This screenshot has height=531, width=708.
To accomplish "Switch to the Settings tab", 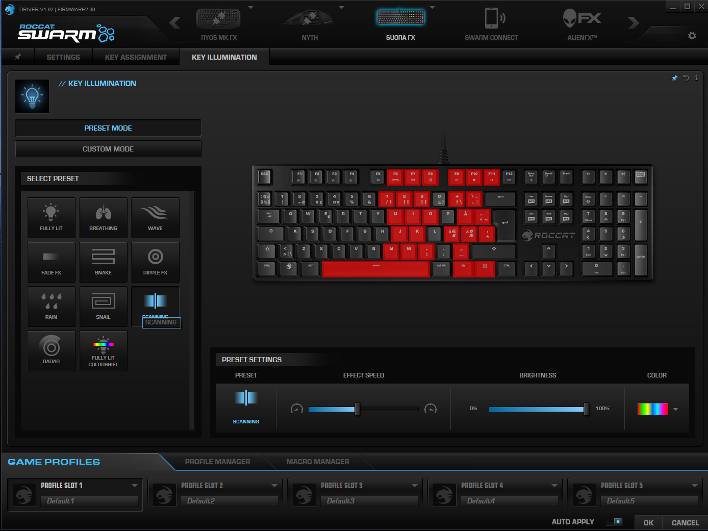I will (63, 57).
